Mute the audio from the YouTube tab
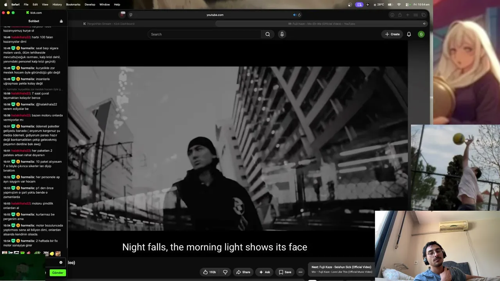Image resolution: width=500 pixels, height=281 pixels. pyautogui.click(x=424, y=24)
